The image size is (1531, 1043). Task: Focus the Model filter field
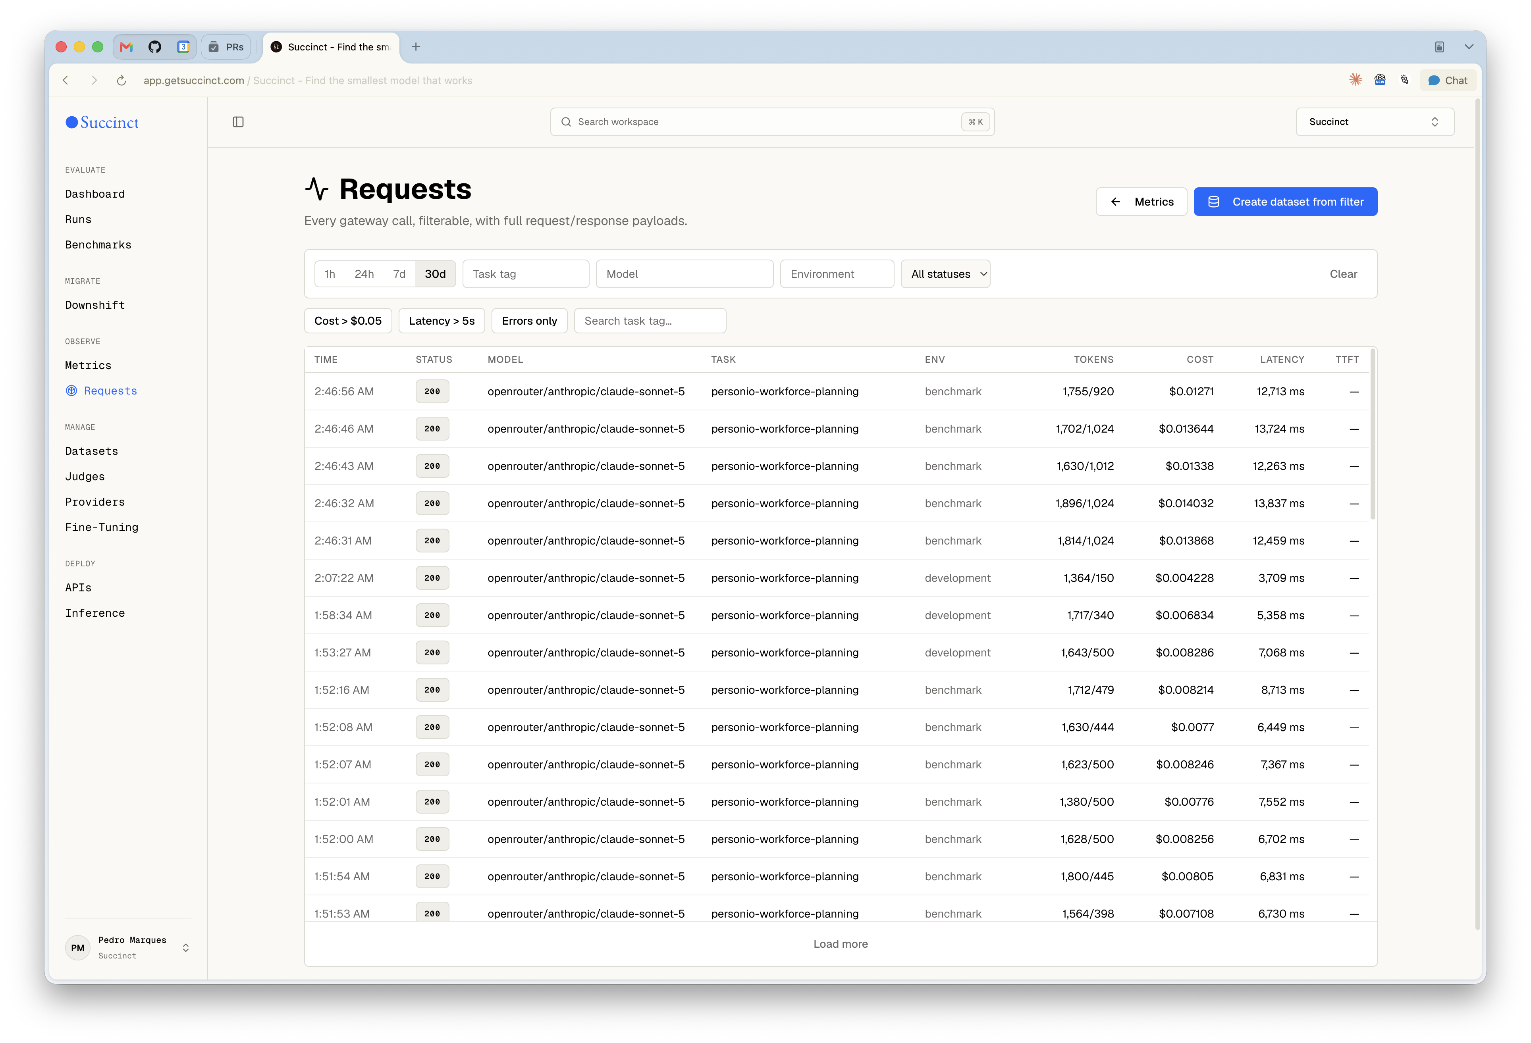click(685, 274)
